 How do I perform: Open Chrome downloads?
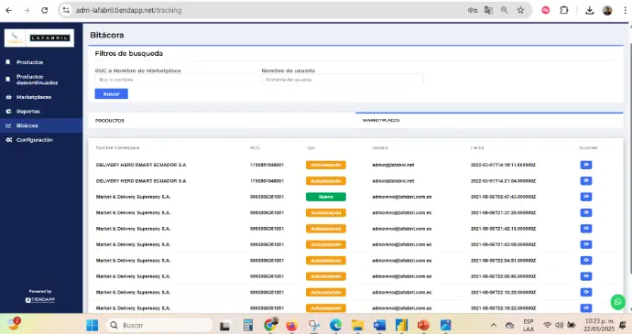click(x=589, y=10)
